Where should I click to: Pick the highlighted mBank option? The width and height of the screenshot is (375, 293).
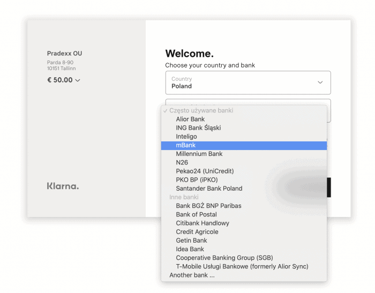(x=244, y=145)
